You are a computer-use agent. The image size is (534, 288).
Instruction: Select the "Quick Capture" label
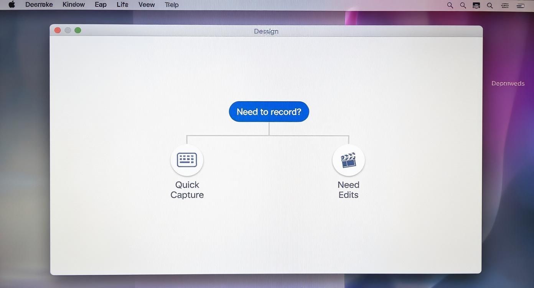click(187, 190)
